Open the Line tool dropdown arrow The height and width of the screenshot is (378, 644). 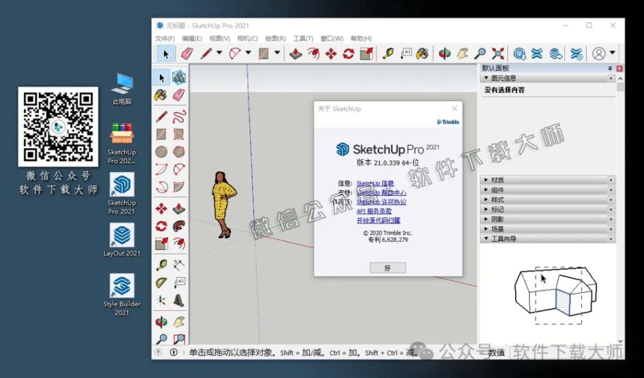coord(219,54)
